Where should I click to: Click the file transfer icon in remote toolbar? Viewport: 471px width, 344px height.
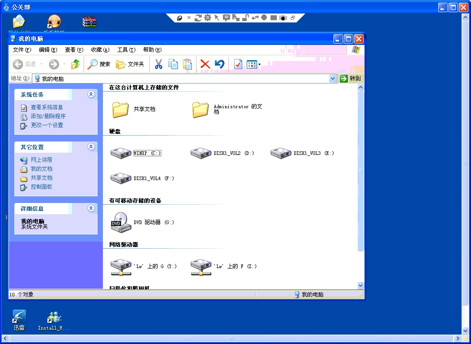(236, 18)
